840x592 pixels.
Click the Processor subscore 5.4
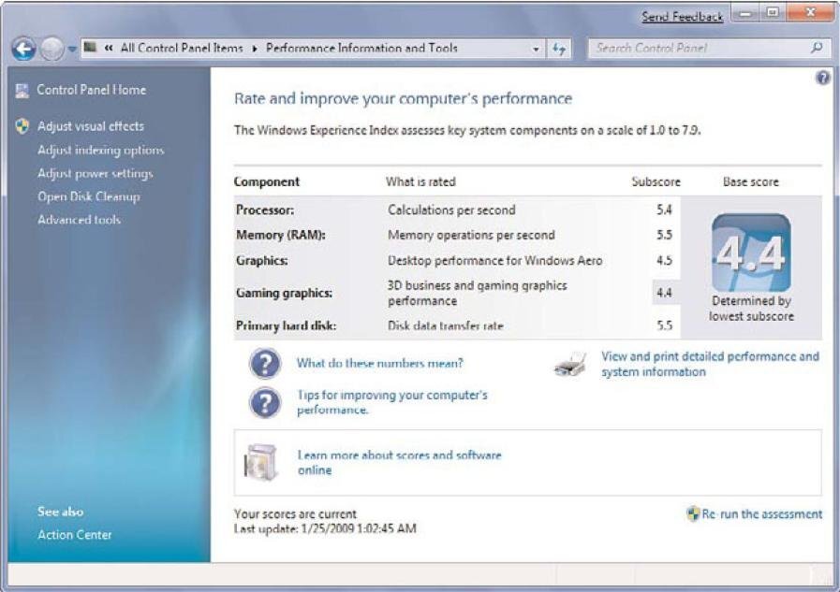[x=664, y=209]
